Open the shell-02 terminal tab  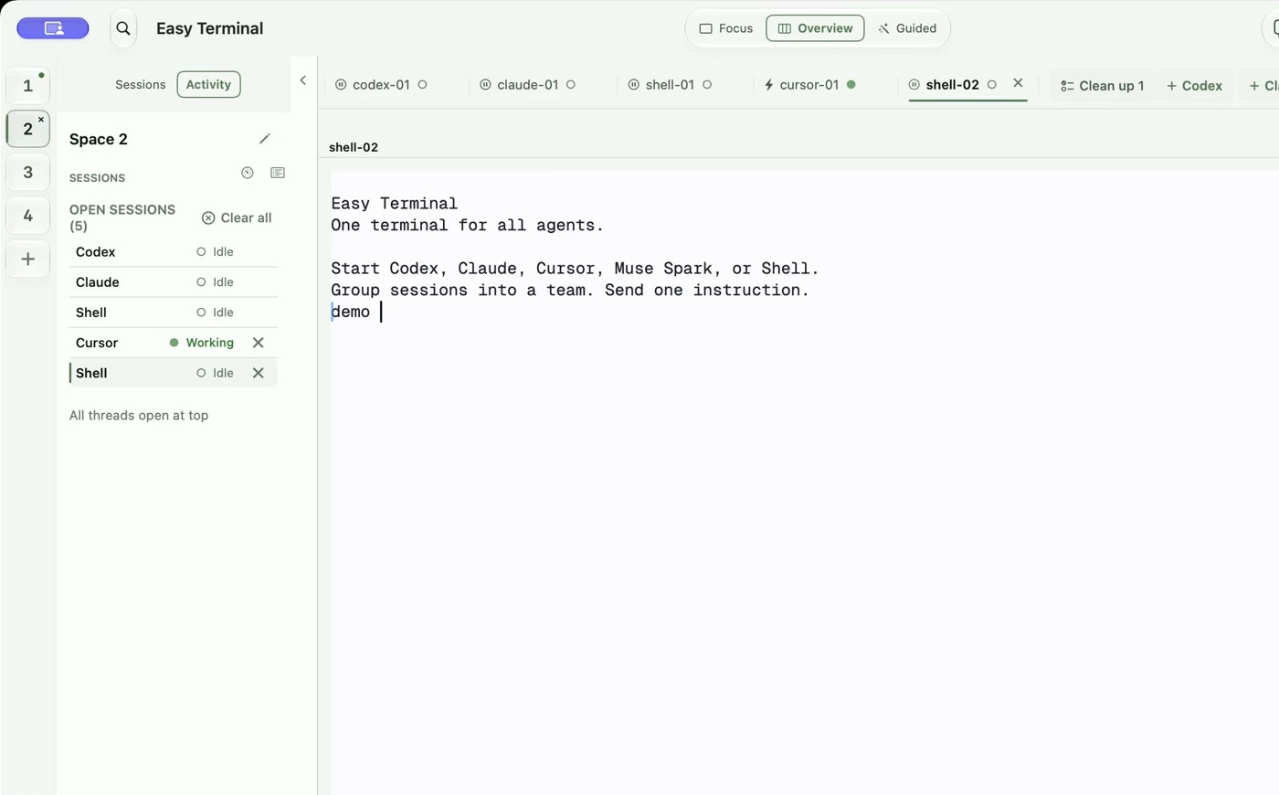[952, 84]
